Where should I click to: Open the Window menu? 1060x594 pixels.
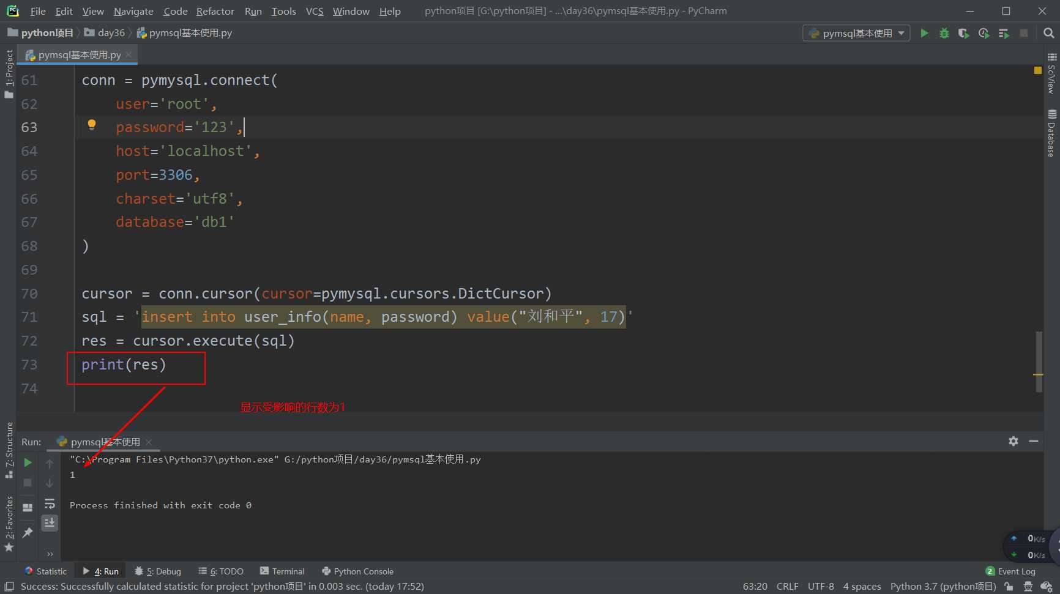point(351,11)
